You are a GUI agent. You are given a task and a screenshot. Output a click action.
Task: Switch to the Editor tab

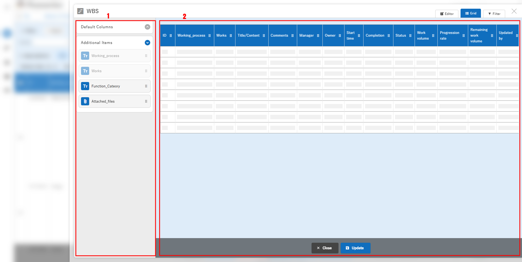point(447,14)
